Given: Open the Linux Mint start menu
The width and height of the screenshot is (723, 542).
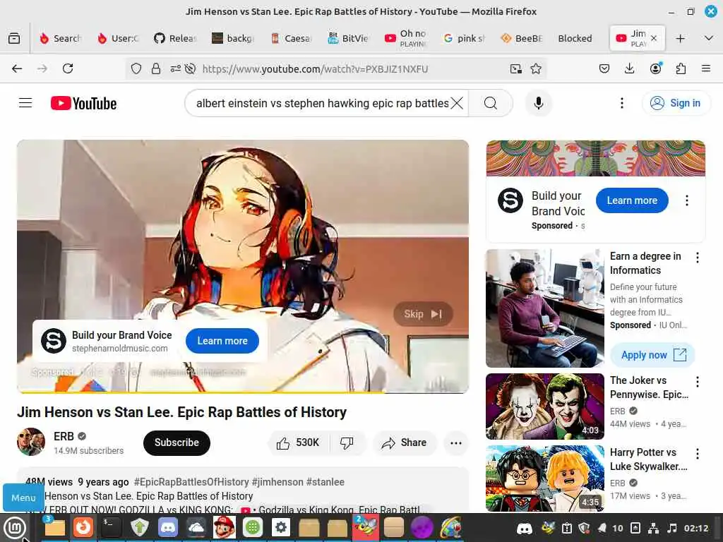Looking at the screenshot, I should point(15,528).
